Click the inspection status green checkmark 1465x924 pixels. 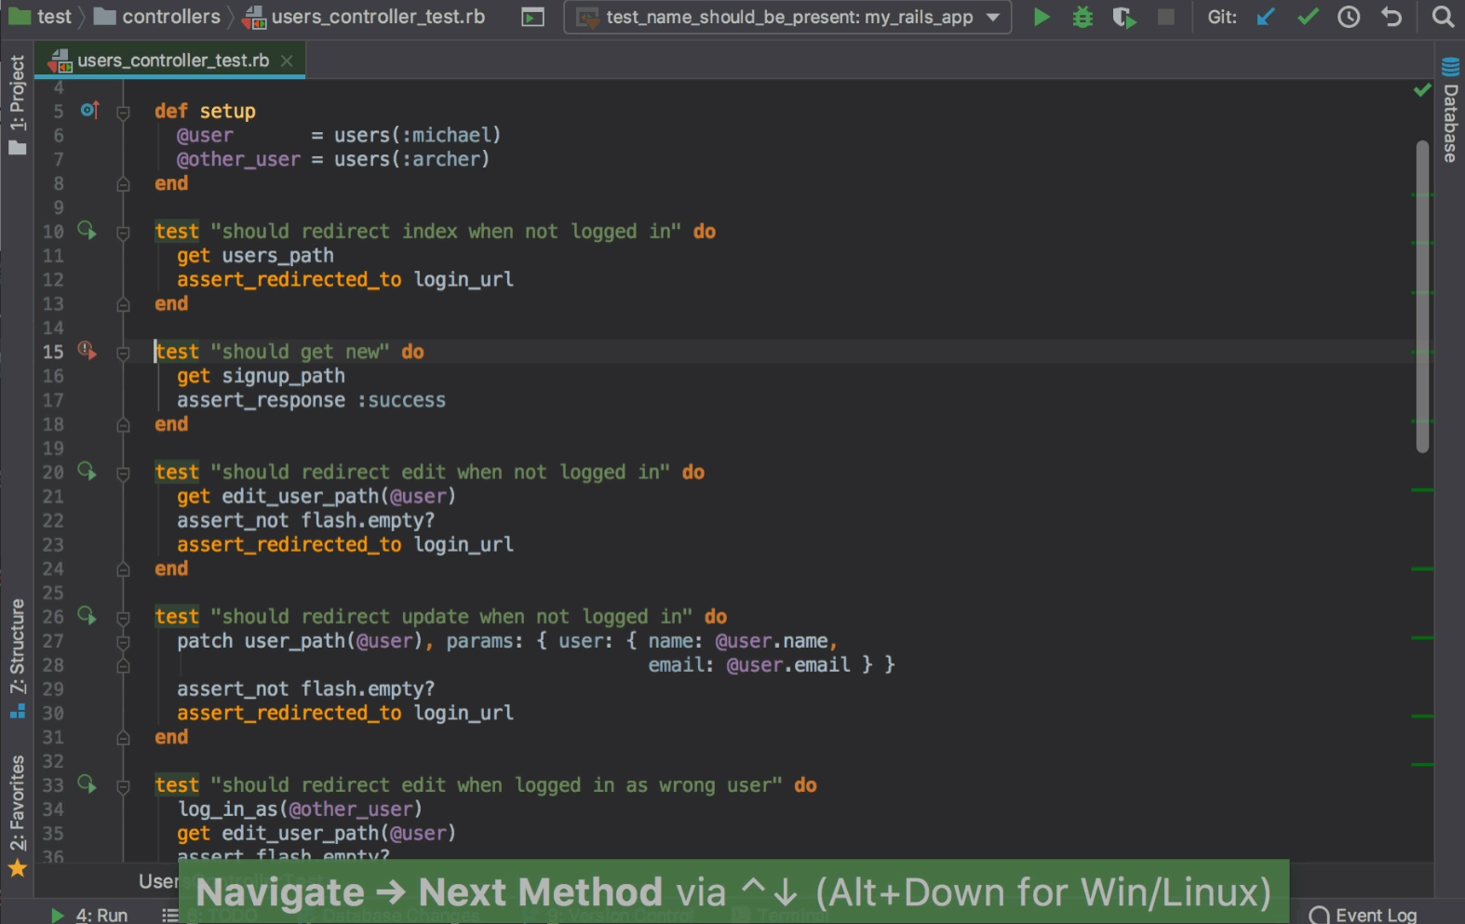click(1422, 89)
